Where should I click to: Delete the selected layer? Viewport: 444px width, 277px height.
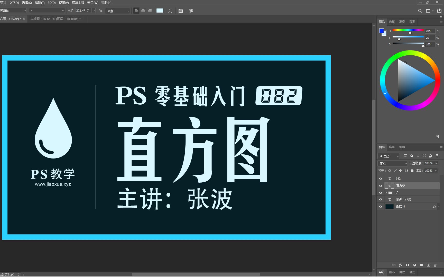pyautogui.click(x=435, y=265)
